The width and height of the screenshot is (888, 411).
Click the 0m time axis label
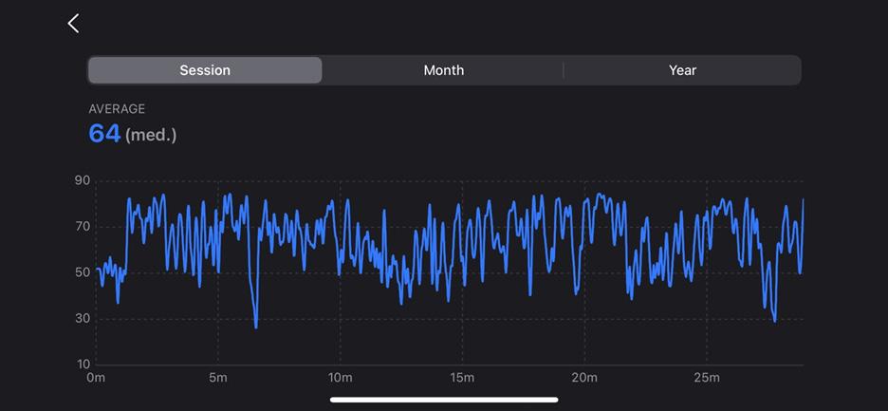[96, 378]
